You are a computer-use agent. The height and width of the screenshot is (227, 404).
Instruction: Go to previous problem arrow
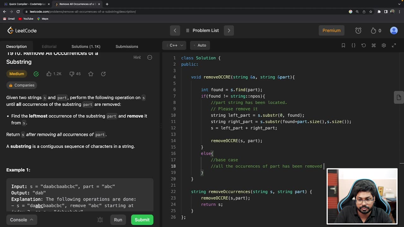coord(175,31)
